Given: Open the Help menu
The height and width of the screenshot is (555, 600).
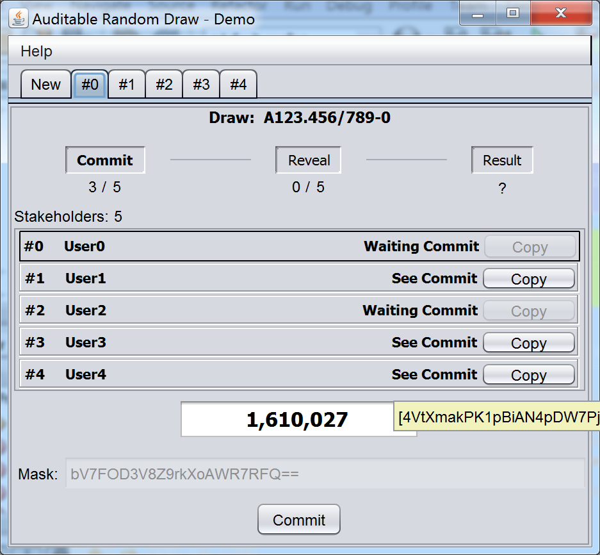Looking at the screenshot, I should pyautogui.click(x=36, y=51).
